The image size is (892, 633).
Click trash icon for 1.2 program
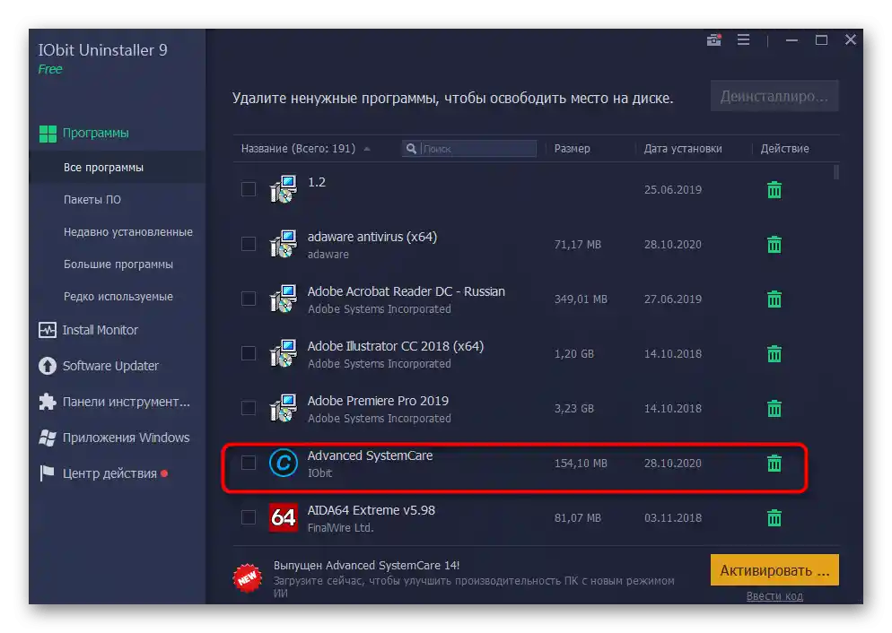774,189
